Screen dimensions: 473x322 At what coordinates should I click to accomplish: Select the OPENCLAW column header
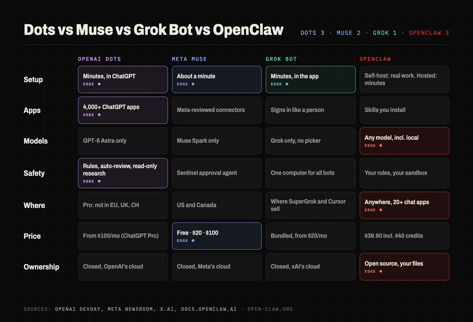click(375, 59)
